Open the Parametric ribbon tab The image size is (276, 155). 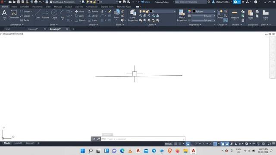38,7
